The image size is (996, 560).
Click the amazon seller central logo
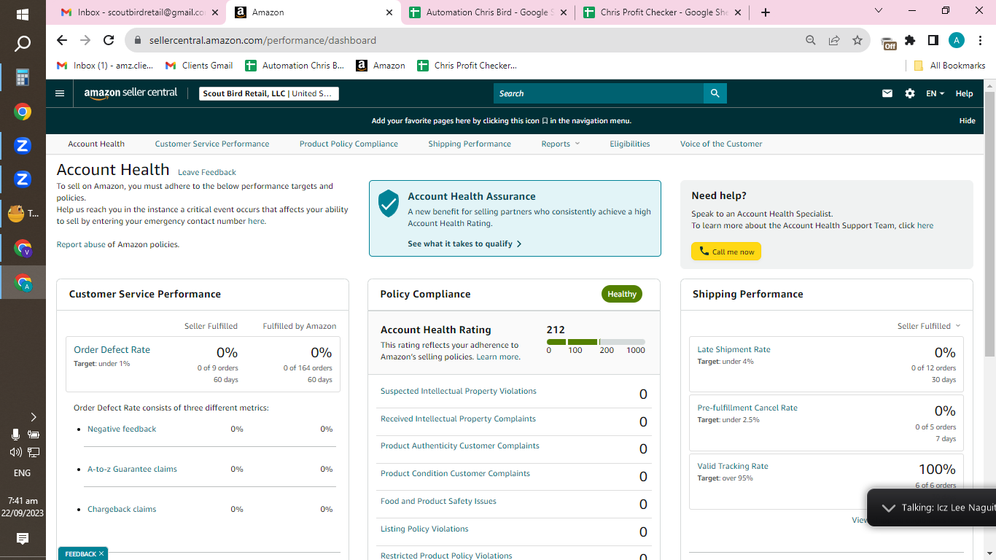(131, 93)
